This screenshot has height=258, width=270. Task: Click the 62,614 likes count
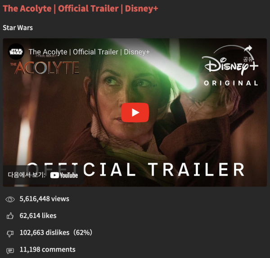click(38, 216)
